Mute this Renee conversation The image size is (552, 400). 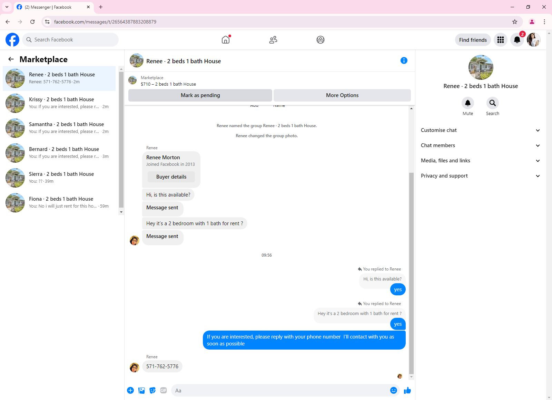click(x=468, y=103)
